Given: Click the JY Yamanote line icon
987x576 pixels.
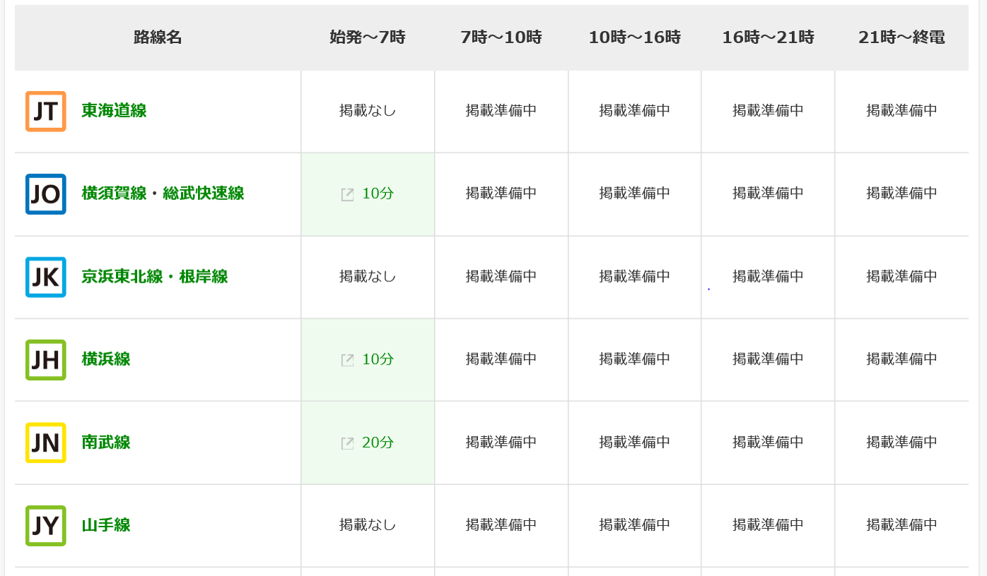Looking at the screenshot, I should click(46, 526).
